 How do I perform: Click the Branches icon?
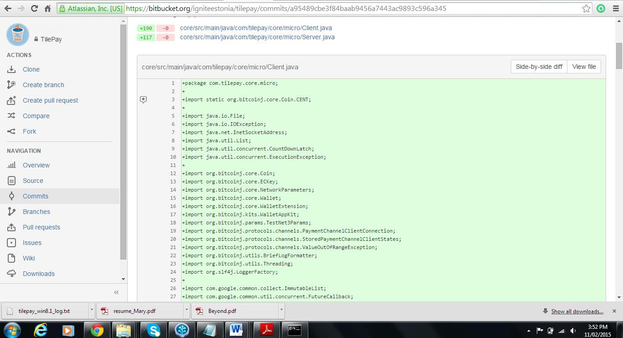pyautogui.click(x=12, y=212)
